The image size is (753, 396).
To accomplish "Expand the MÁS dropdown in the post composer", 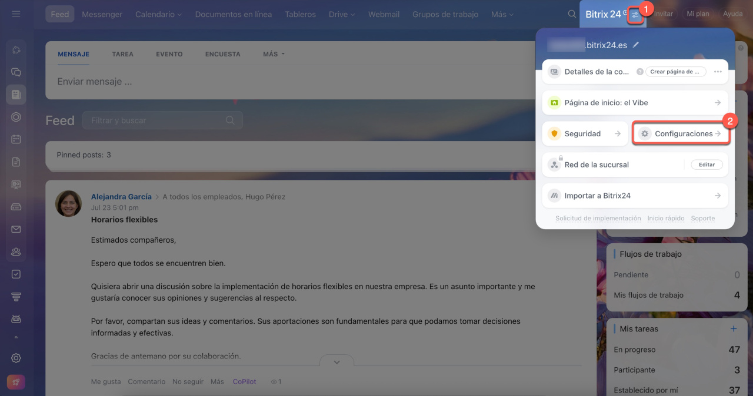I will [274, 54].
